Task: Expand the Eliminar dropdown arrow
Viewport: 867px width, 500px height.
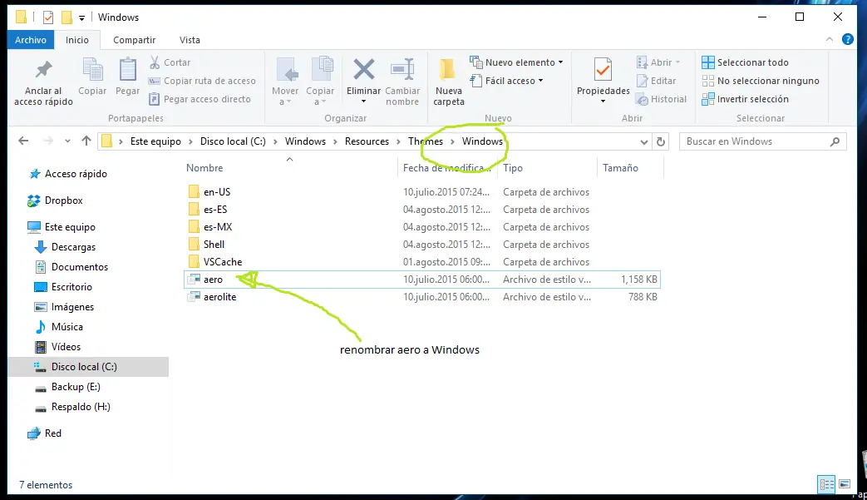Action: click(x=364, y=101)
